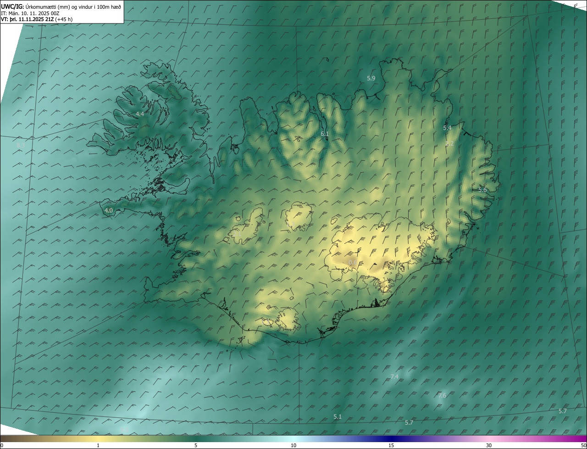This screenshot has height=449, width=587.
Task: Click the map value label 5.9
Action: [x=371, y=79]
